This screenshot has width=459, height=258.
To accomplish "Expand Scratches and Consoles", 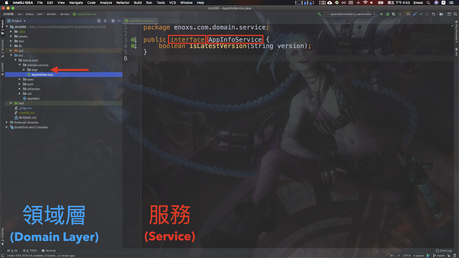I will click(x=7, y=127).
